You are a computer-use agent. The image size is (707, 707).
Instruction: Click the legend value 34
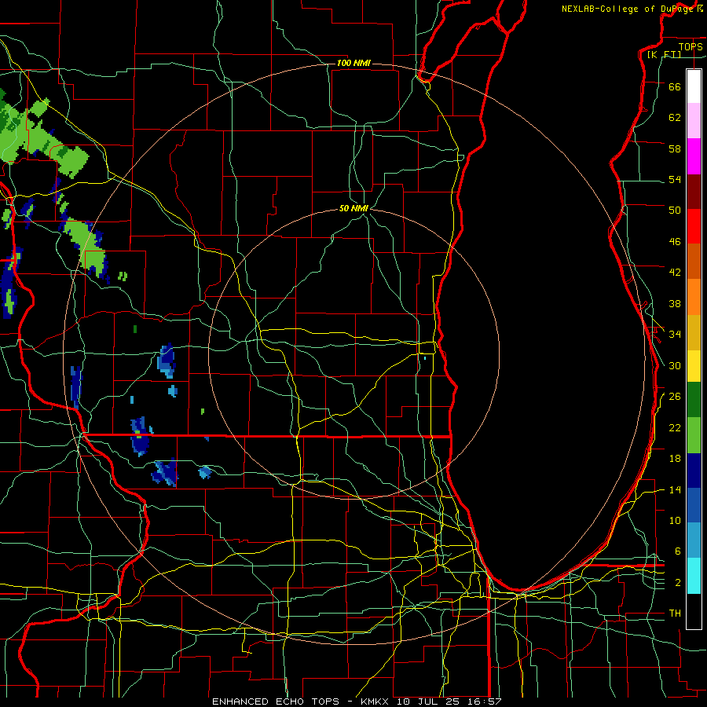click(x=675, y=335)
